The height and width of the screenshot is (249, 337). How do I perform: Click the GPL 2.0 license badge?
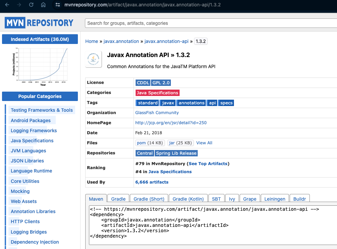coord(161,83)
